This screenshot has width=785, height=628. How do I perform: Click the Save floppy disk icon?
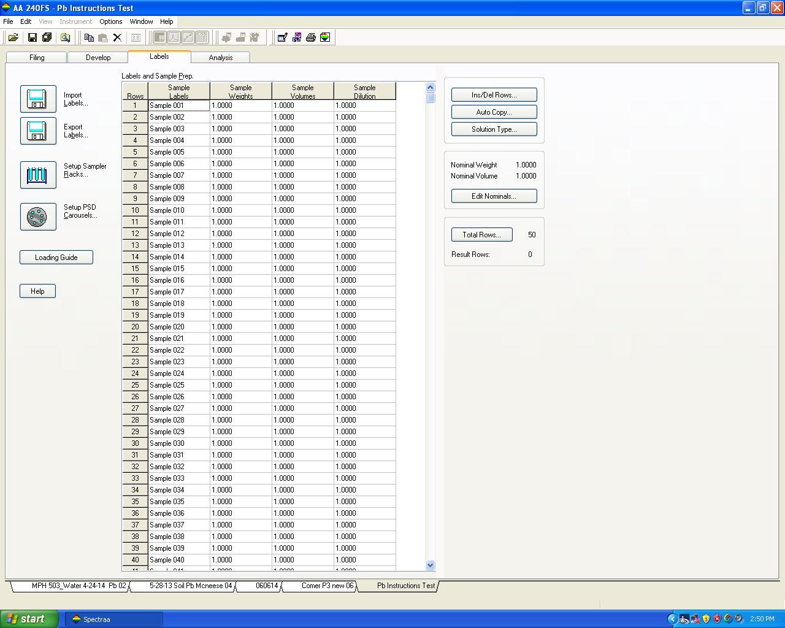(33, 37)
